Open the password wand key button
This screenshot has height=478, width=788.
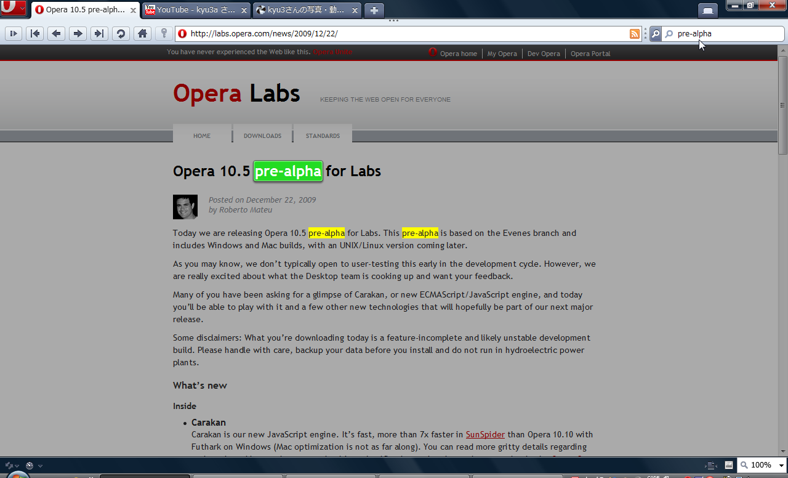click(163, 33)
